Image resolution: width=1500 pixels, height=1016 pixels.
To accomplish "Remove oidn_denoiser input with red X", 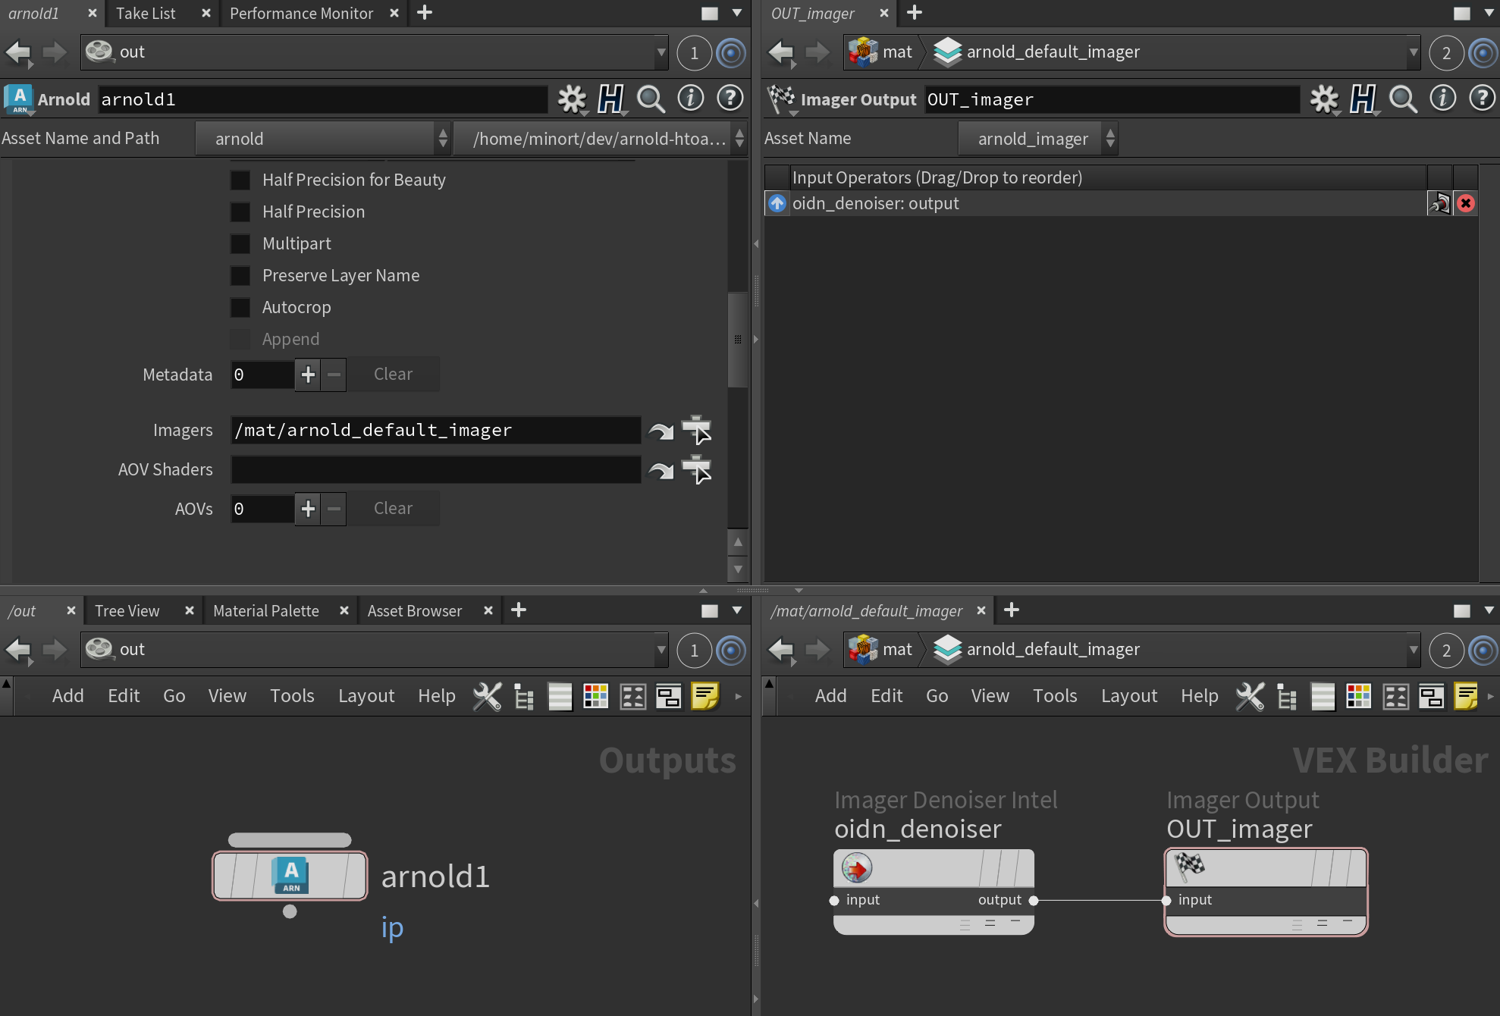I will click(1466, 203).
